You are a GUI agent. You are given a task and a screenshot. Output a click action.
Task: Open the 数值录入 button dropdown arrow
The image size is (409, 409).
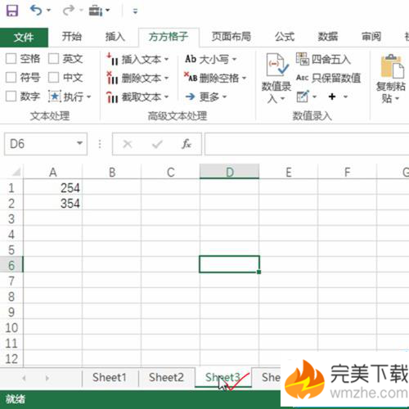click(282, 99)
